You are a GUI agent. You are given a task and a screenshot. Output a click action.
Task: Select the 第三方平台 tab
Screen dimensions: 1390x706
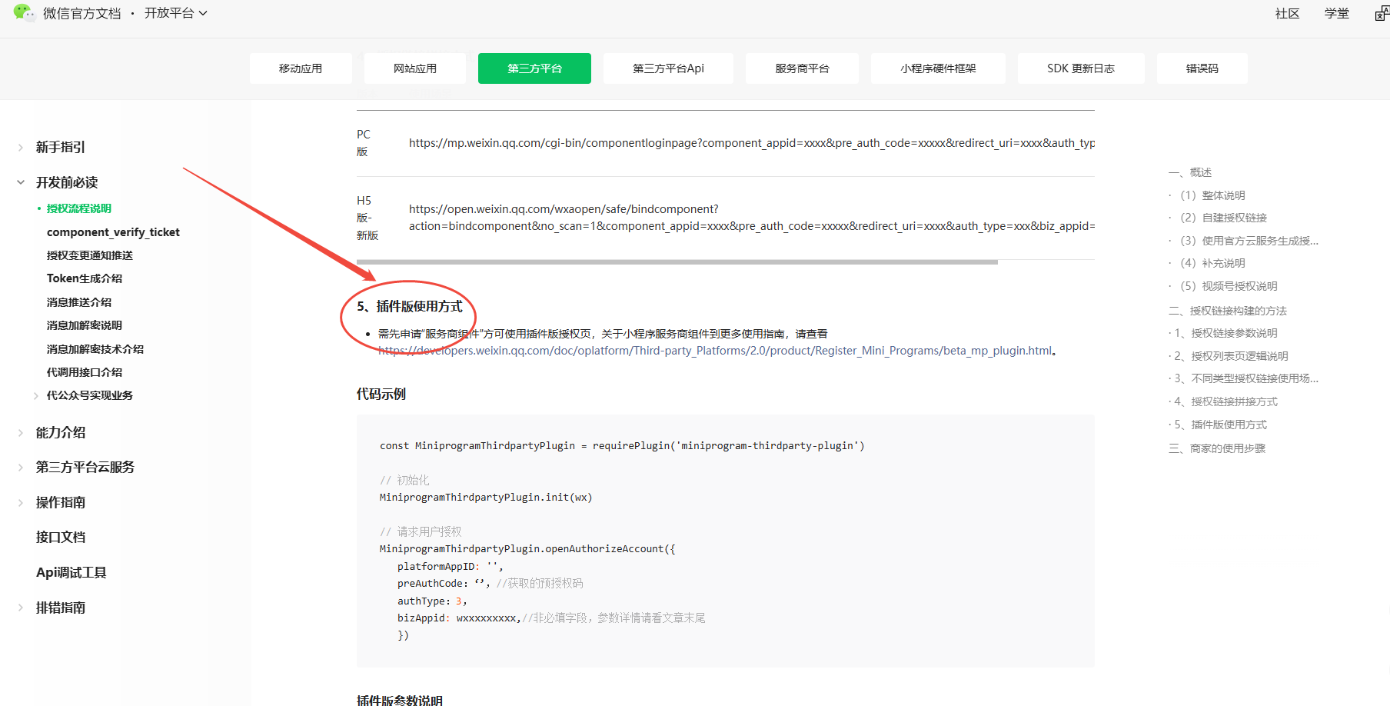point(534,68)
